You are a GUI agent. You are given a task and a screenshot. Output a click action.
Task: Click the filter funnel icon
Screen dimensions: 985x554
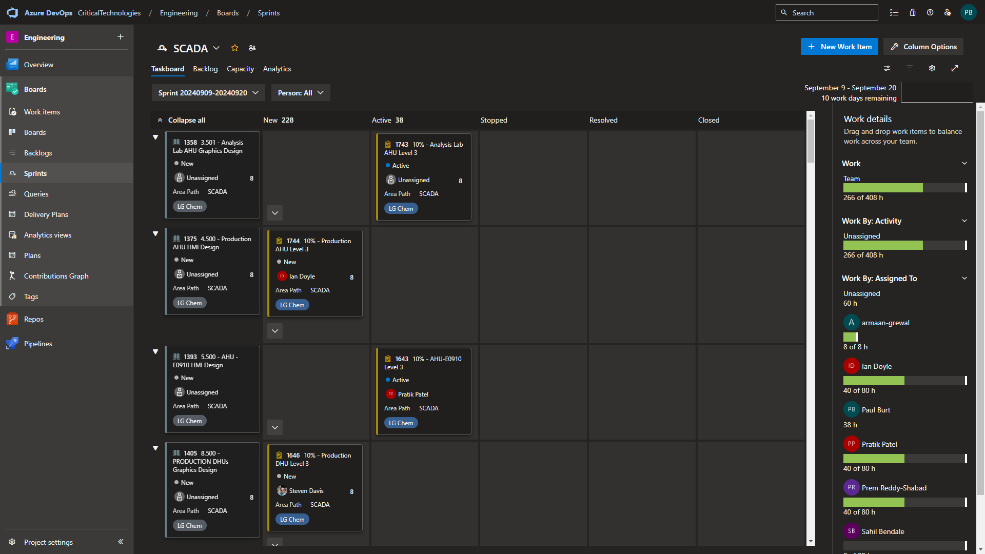910,68
